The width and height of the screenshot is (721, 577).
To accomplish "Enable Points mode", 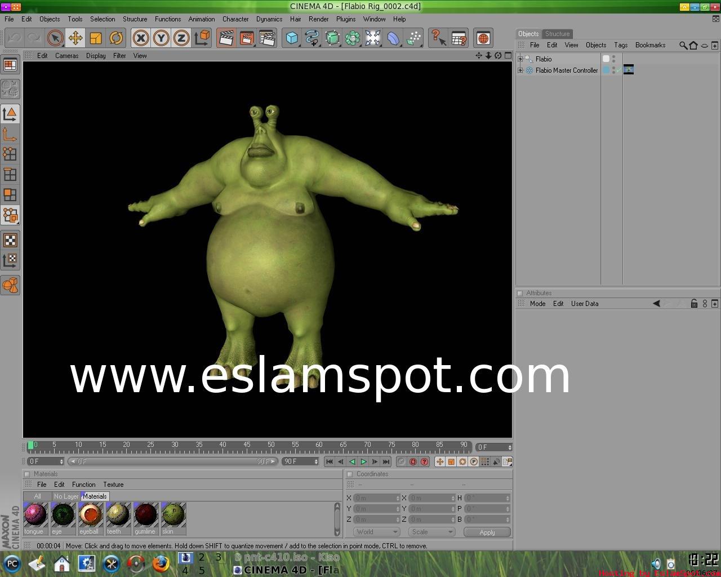I will 10,154.
